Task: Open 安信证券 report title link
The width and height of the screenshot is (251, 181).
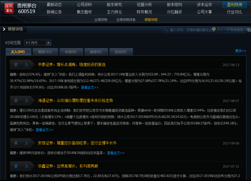Action: (77, 143)
